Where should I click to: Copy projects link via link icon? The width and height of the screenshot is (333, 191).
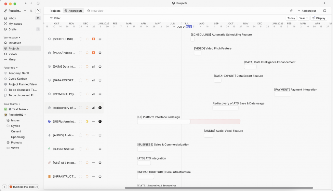(x=291, y=11)
